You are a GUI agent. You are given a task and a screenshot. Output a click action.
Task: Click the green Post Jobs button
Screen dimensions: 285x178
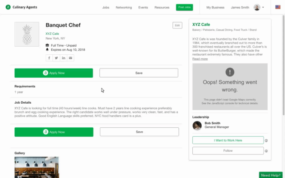[184, 7]
